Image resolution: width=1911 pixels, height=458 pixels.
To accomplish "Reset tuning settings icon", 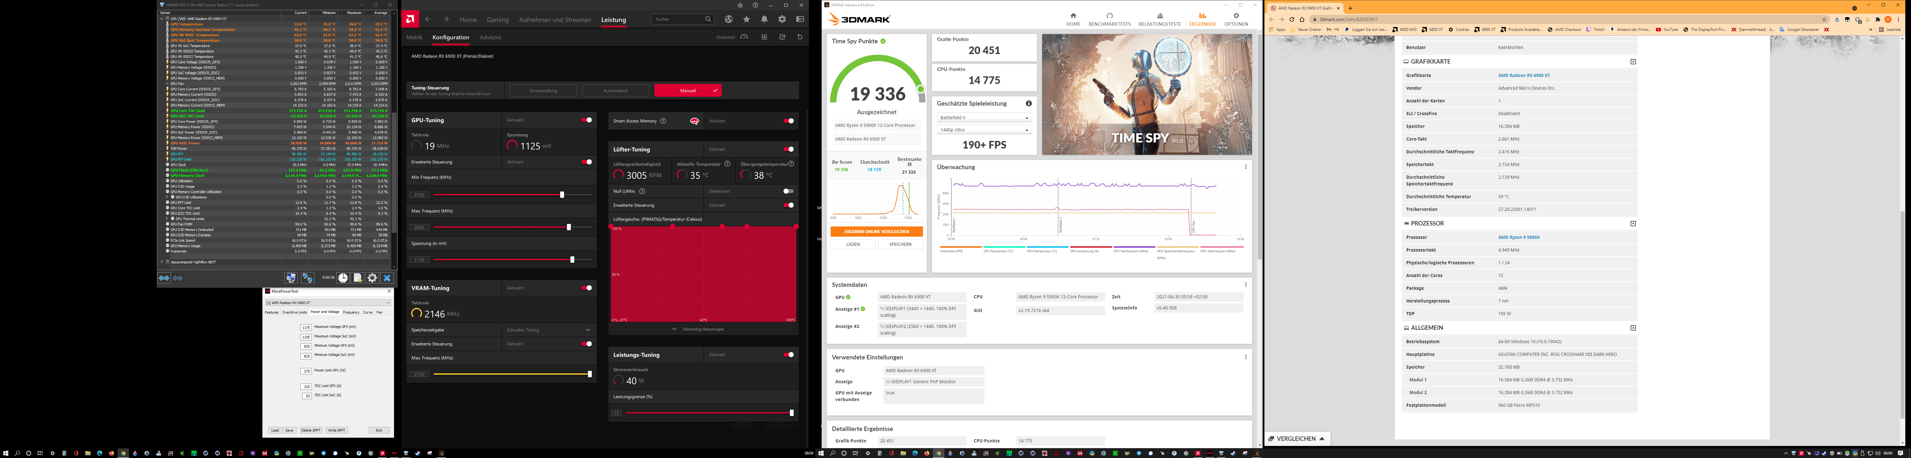I will 800,37.
